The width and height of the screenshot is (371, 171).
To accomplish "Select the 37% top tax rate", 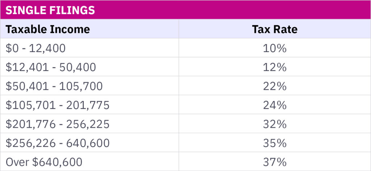I will [x=275, y=162].
